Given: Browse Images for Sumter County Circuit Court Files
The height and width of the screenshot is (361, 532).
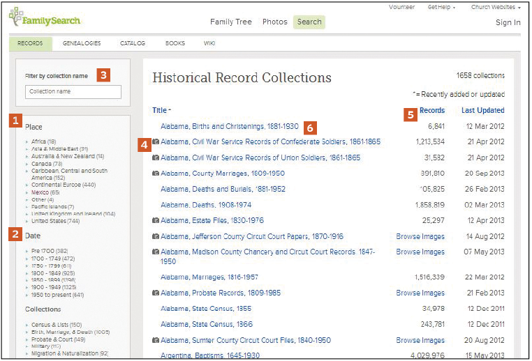Looking at the screenshot, I should (420, 340).
